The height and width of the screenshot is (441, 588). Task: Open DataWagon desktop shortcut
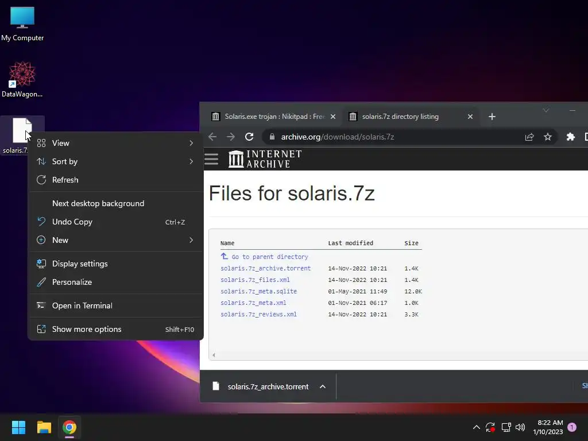22,79
